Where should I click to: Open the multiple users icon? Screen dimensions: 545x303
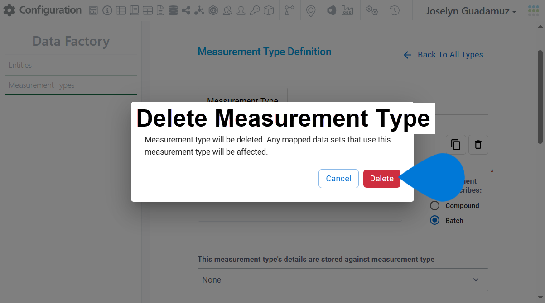[x=227, y=11]
